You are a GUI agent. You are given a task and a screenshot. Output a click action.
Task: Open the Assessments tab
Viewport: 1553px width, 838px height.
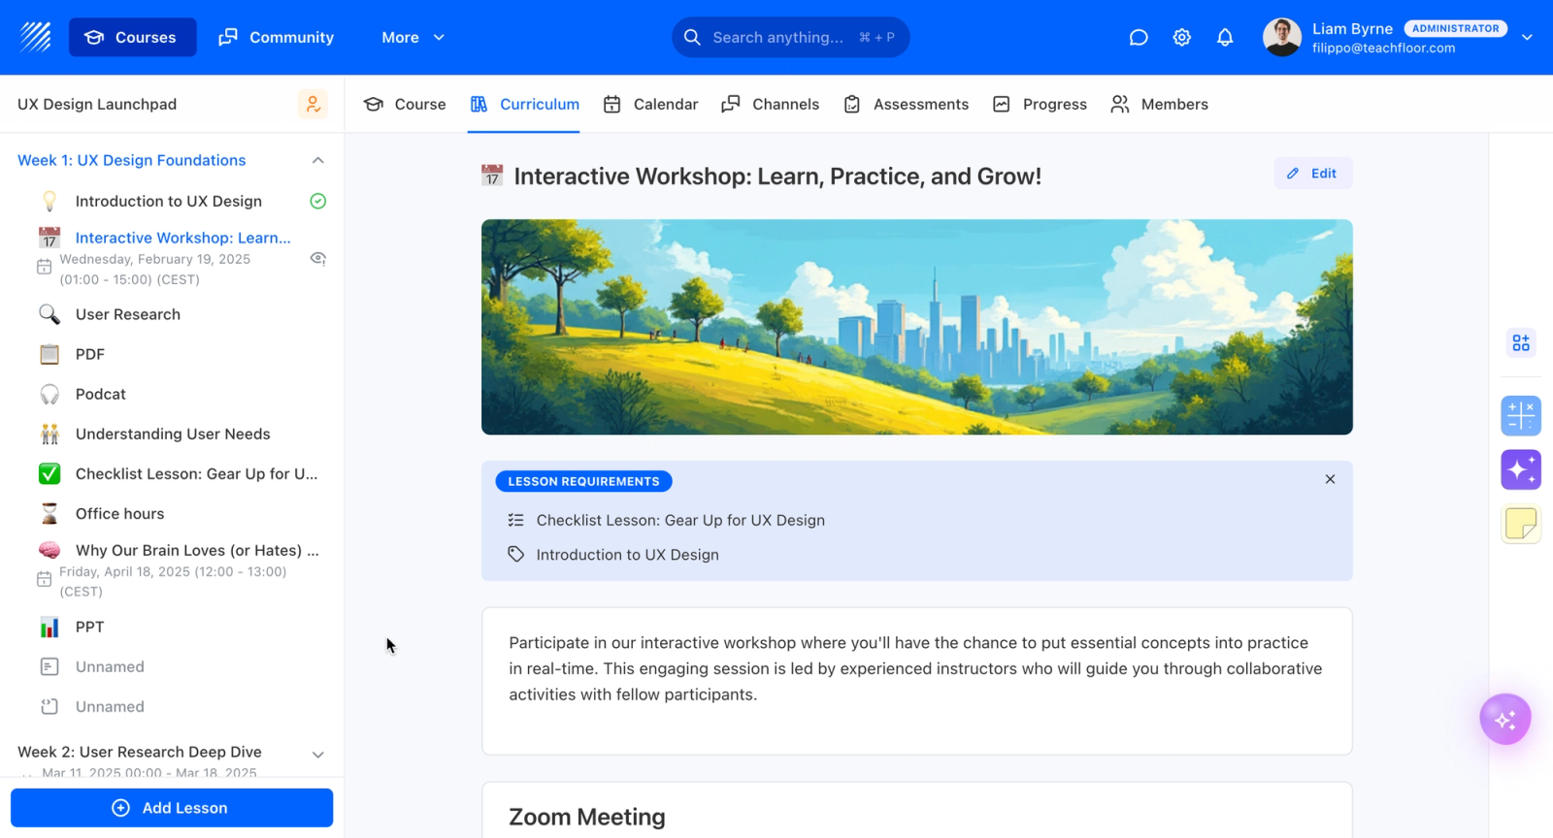pos(906,104)
